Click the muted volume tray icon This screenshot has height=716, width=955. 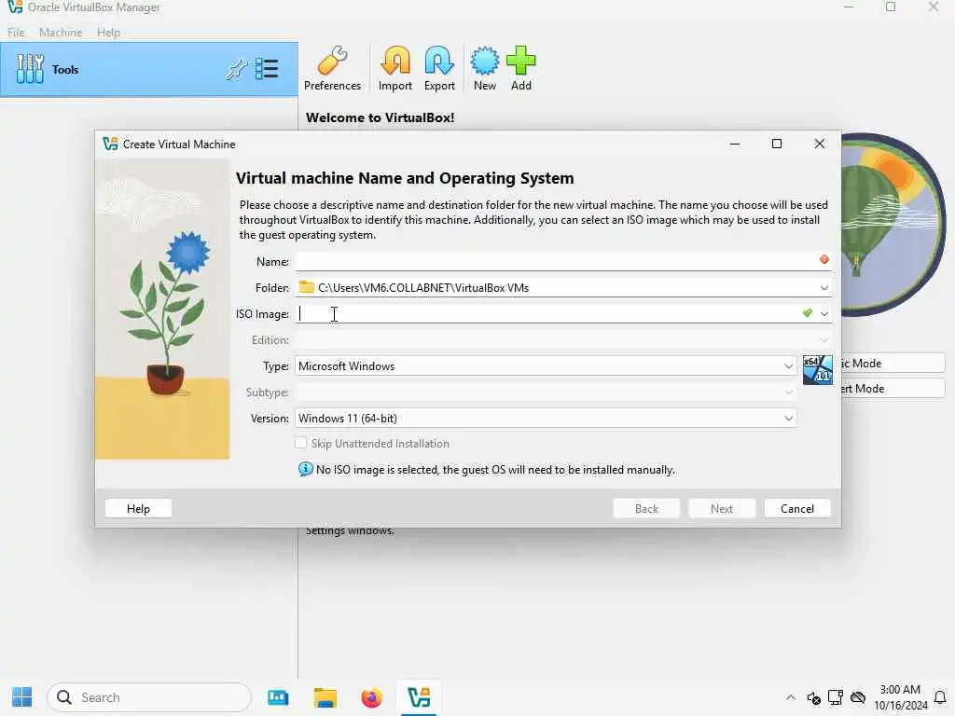tap(813, 697)
